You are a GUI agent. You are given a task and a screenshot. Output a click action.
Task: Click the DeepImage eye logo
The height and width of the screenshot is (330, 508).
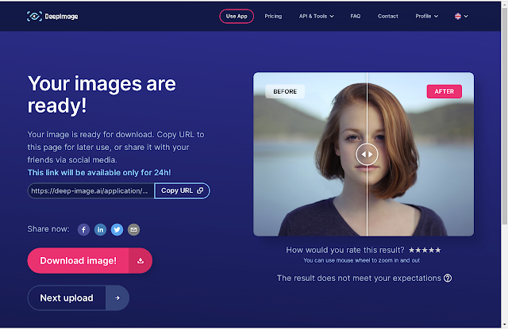pyautogui.click(x=34, y=16)
